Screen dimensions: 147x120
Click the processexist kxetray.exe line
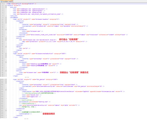tap(35, 102)
